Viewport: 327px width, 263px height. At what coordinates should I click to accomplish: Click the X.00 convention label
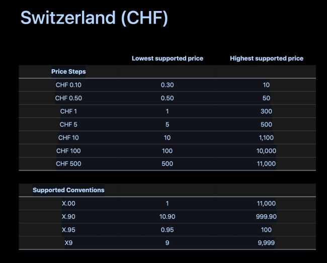click(x=68, y=203)
